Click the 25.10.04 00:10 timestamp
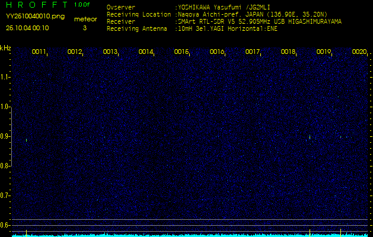The height and width of the screenshot is (237, 373). (27, 28)
